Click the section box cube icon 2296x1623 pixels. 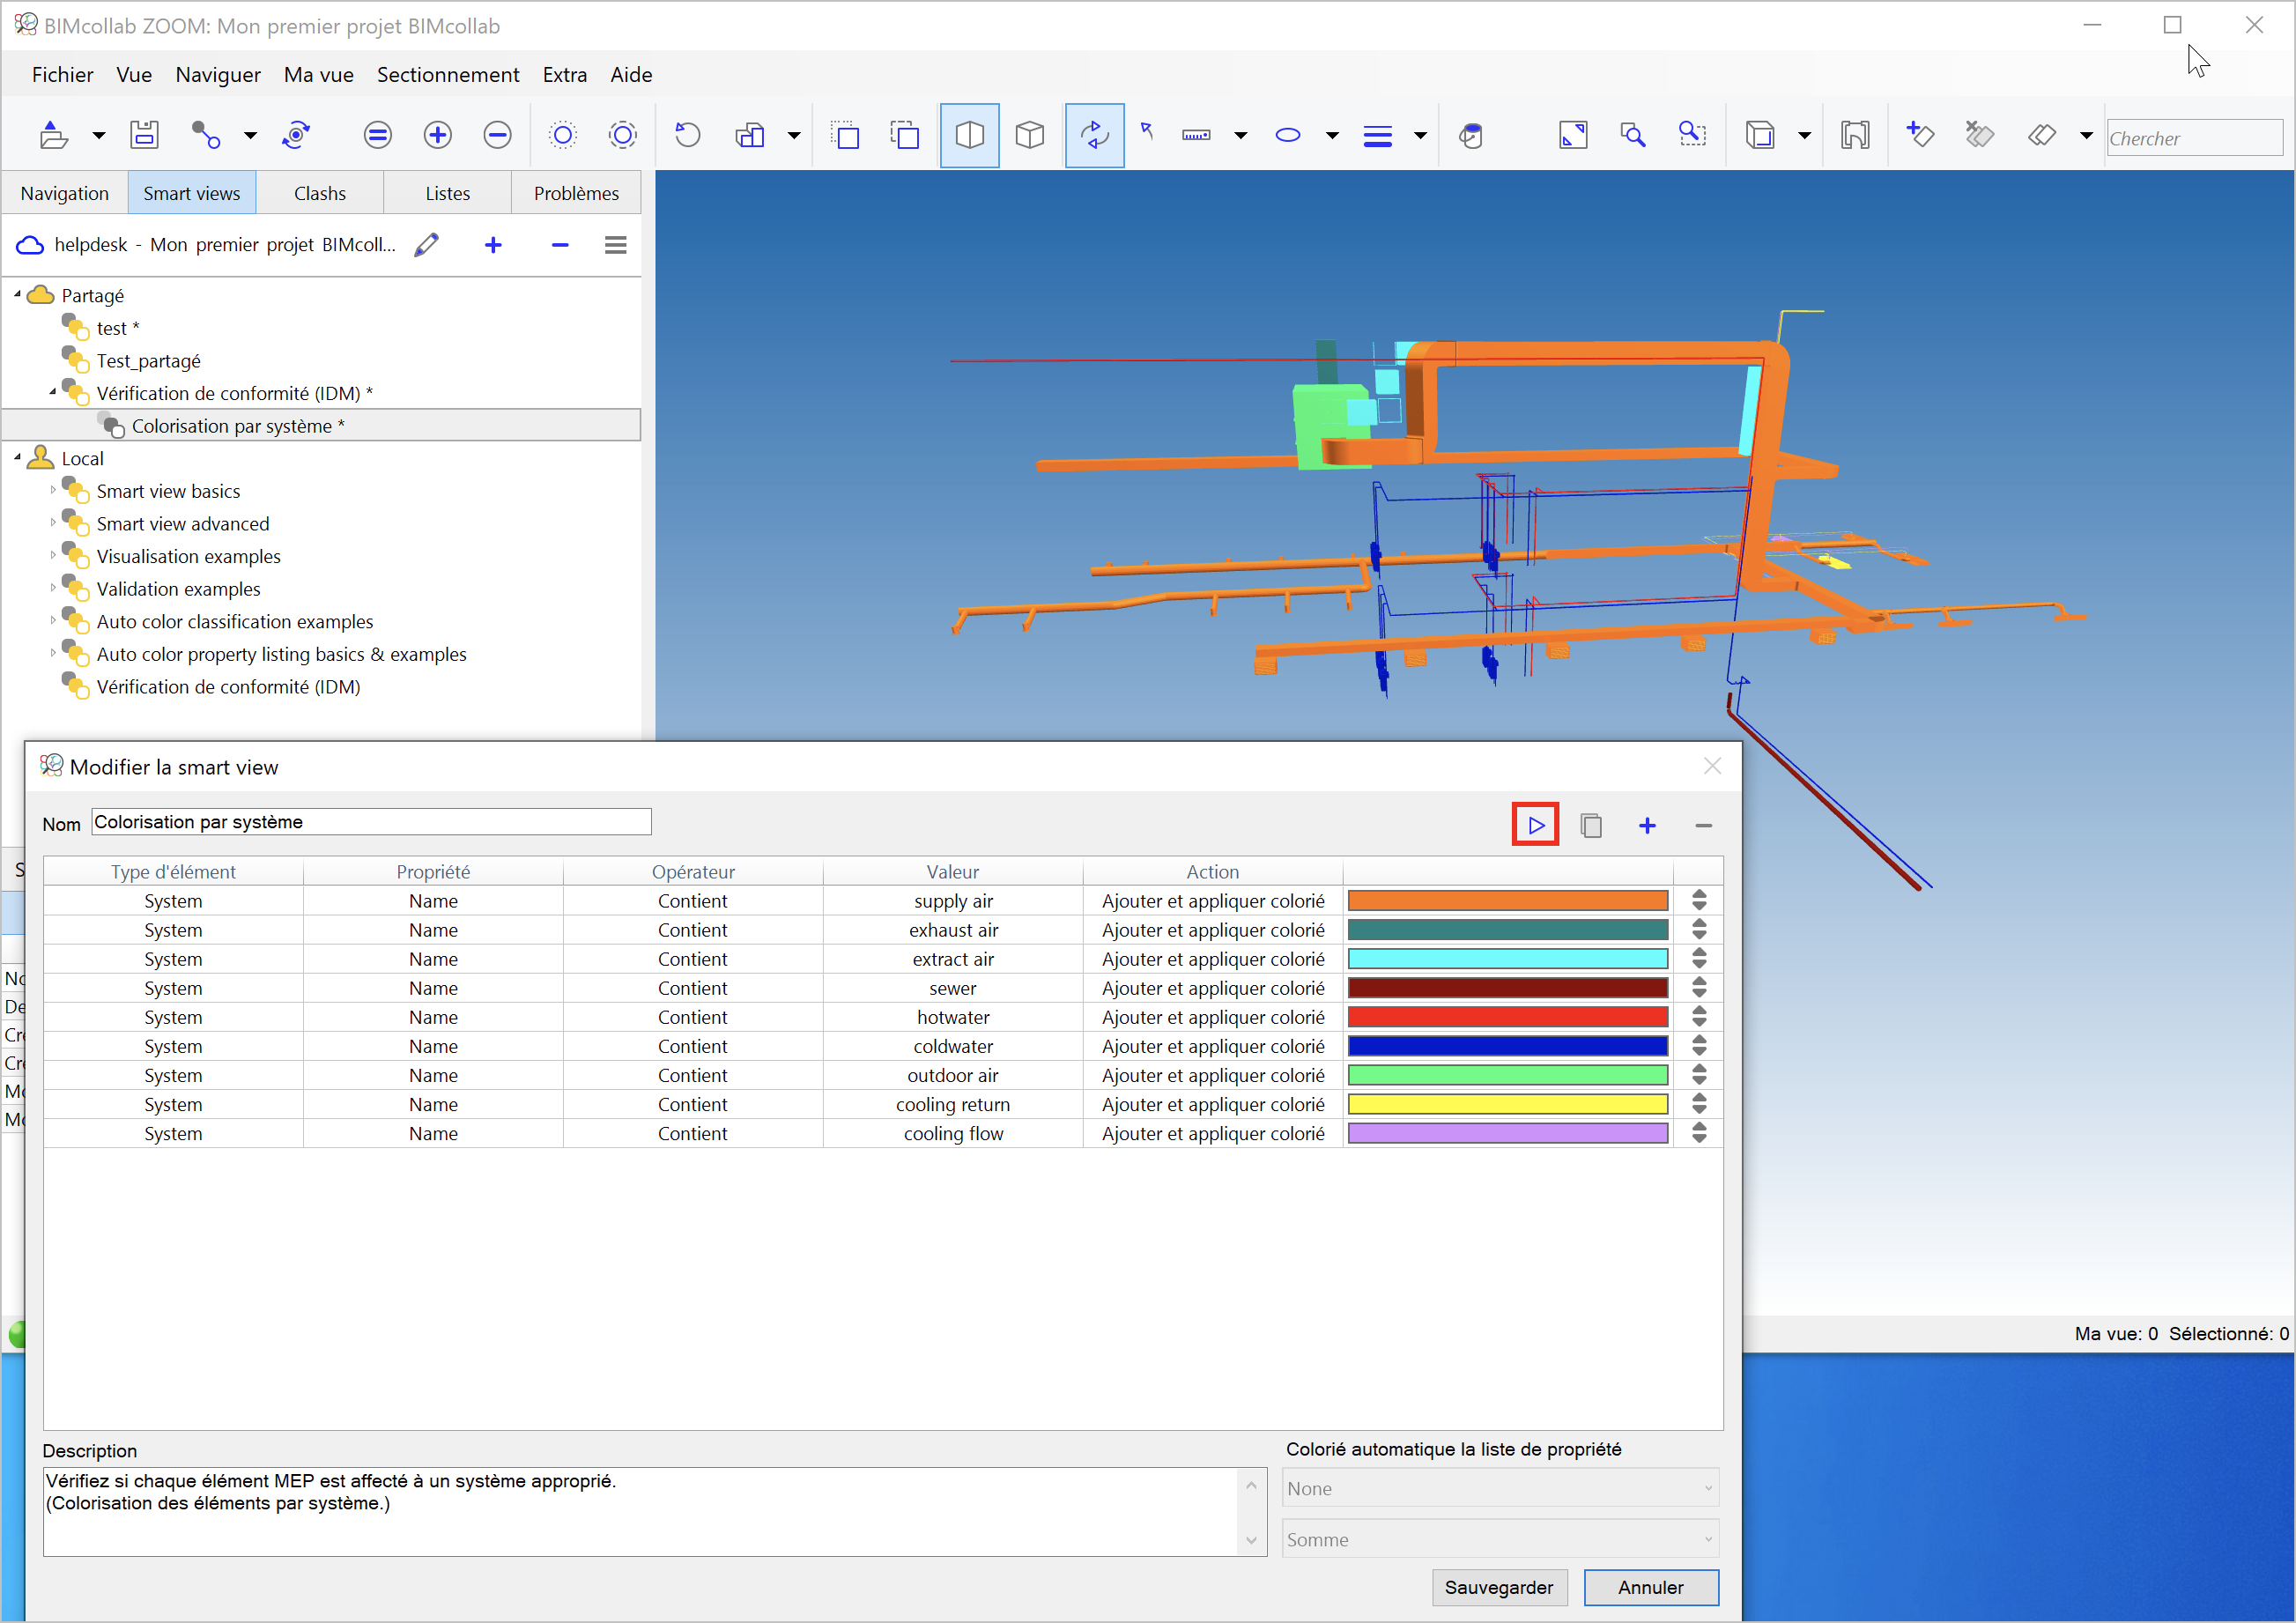pos(1759,135)
